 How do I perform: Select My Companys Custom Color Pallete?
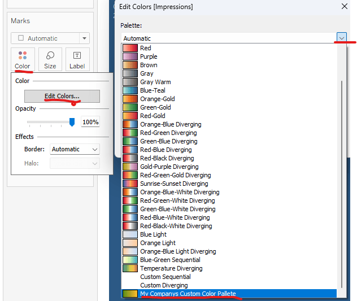(x=188, y=294)
